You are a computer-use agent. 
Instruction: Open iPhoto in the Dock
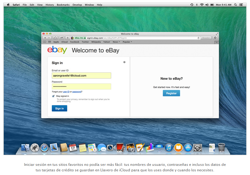click(130, 148)
